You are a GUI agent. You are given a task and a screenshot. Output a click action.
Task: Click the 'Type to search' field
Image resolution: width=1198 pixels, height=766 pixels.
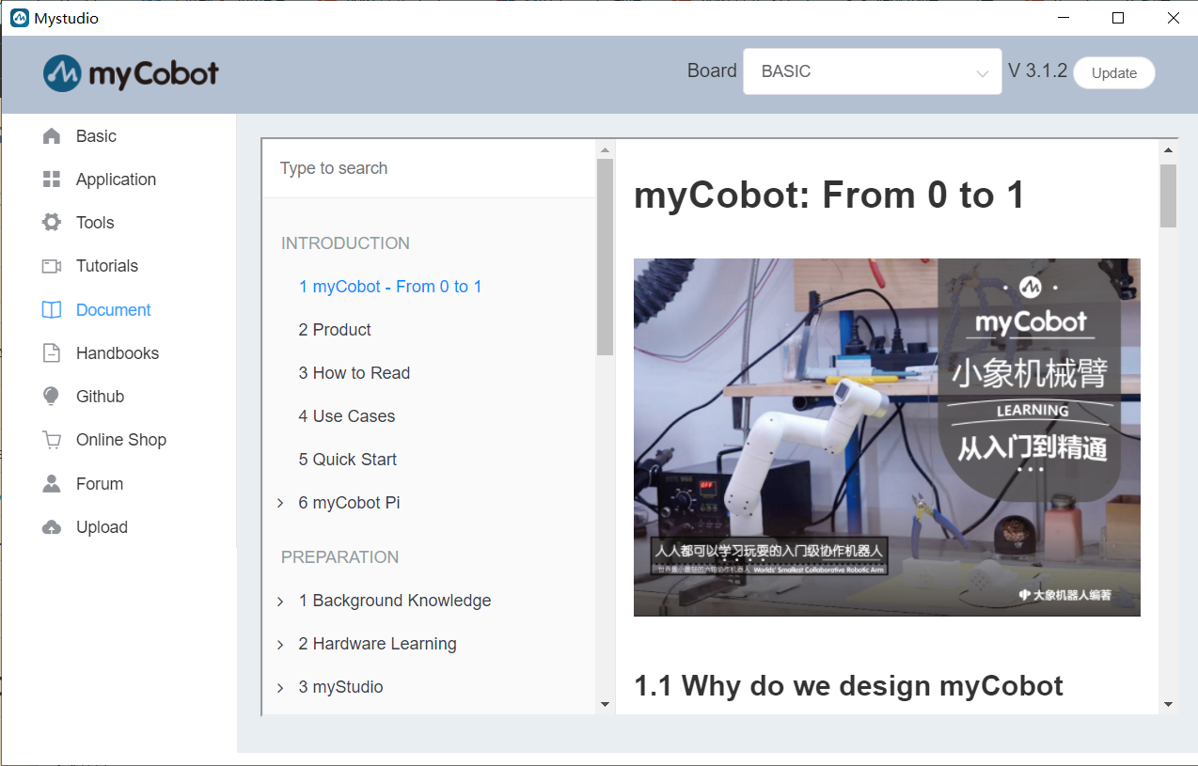click(x=429, y=168)
